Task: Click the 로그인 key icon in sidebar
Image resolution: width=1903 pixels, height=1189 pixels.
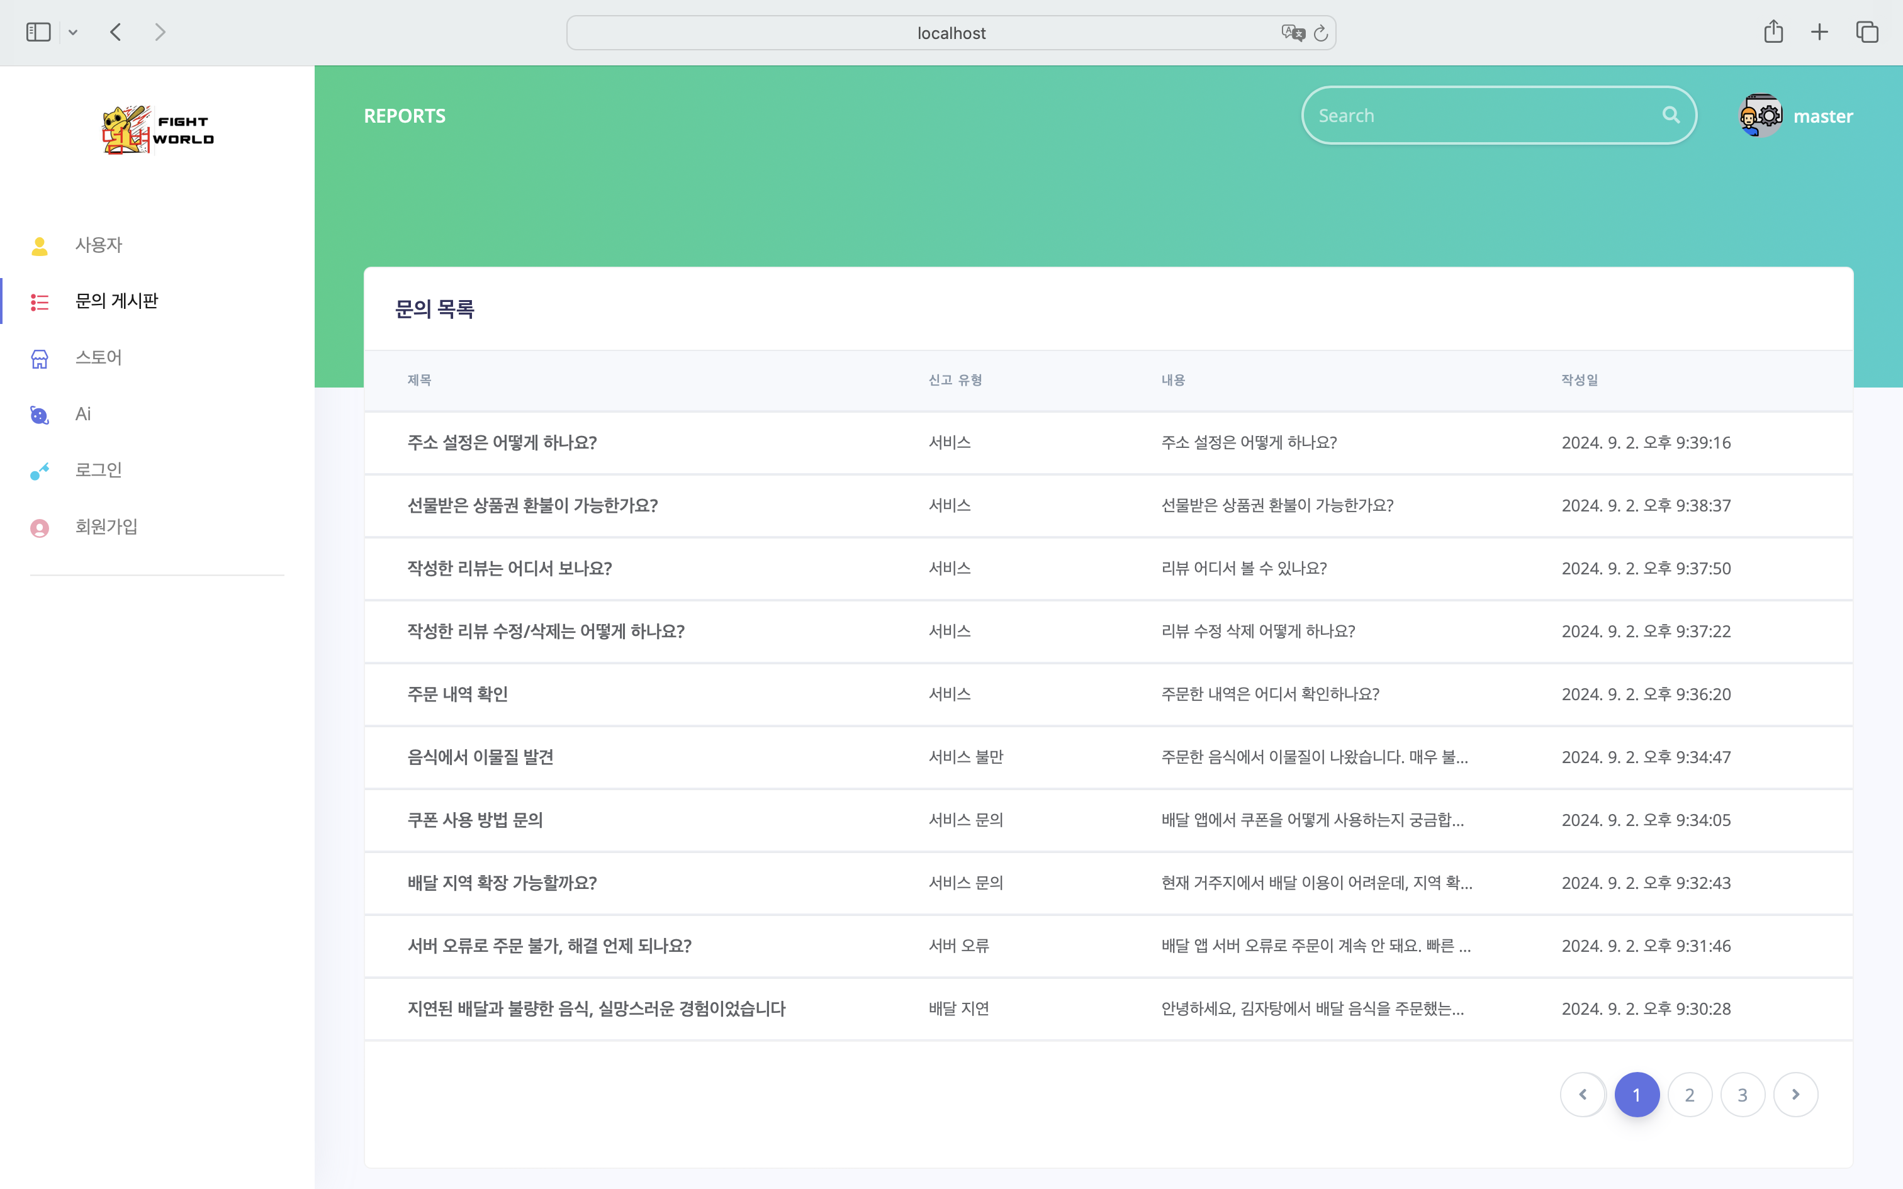Action: (x=39, y=471)
